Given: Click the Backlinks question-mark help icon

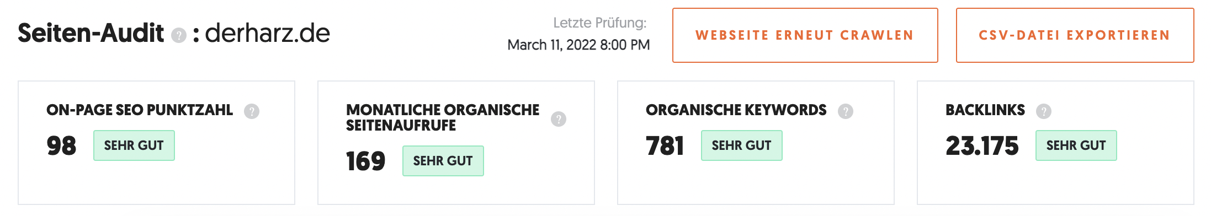Looking at the screenshot, I should 1044,111.
